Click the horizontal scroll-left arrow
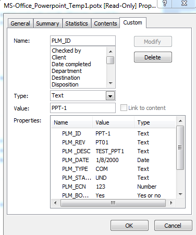196x235 pixels. point(55,203)
